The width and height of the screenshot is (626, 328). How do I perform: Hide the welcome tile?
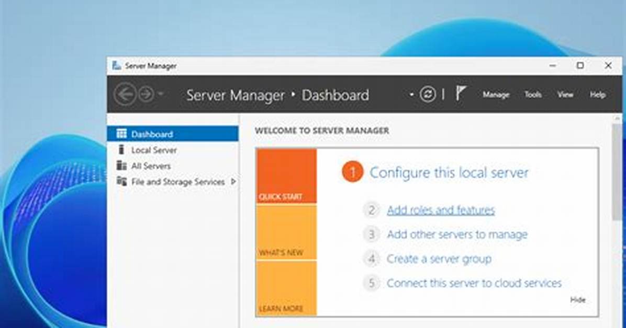[577, 300]
